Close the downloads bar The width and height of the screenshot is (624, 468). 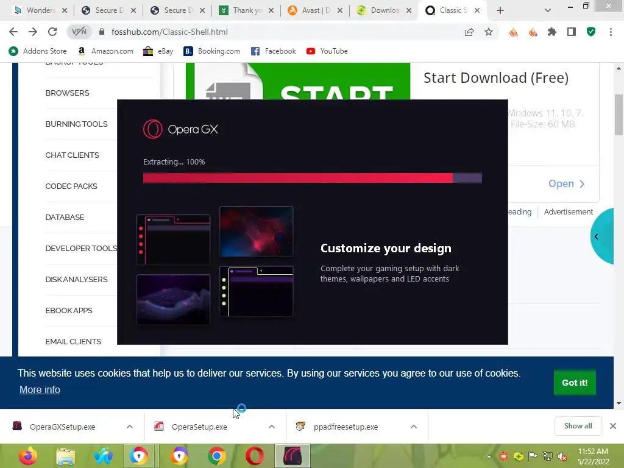(x=613, y=426)
